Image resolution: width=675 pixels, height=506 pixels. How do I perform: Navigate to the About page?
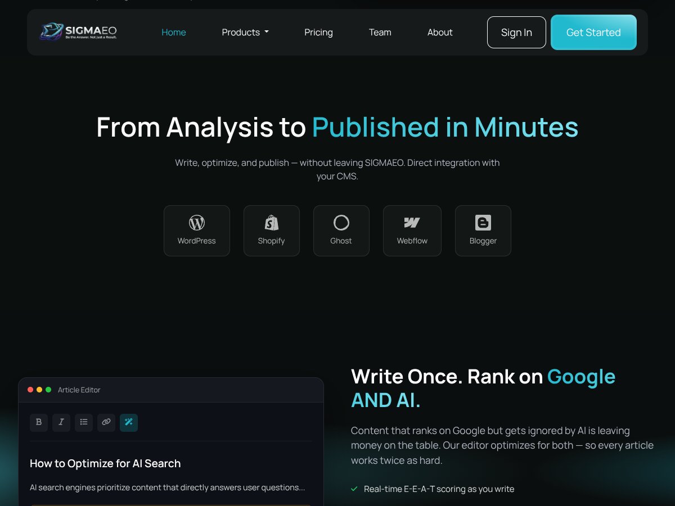point(440,33)
